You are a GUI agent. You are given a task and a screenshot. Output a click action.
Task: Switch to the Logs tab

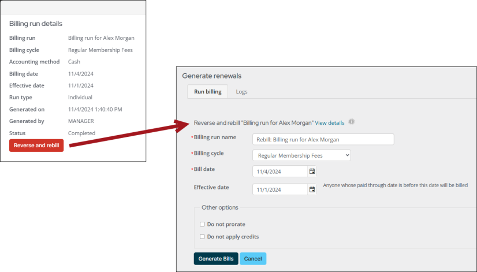[x=241, y=92]
